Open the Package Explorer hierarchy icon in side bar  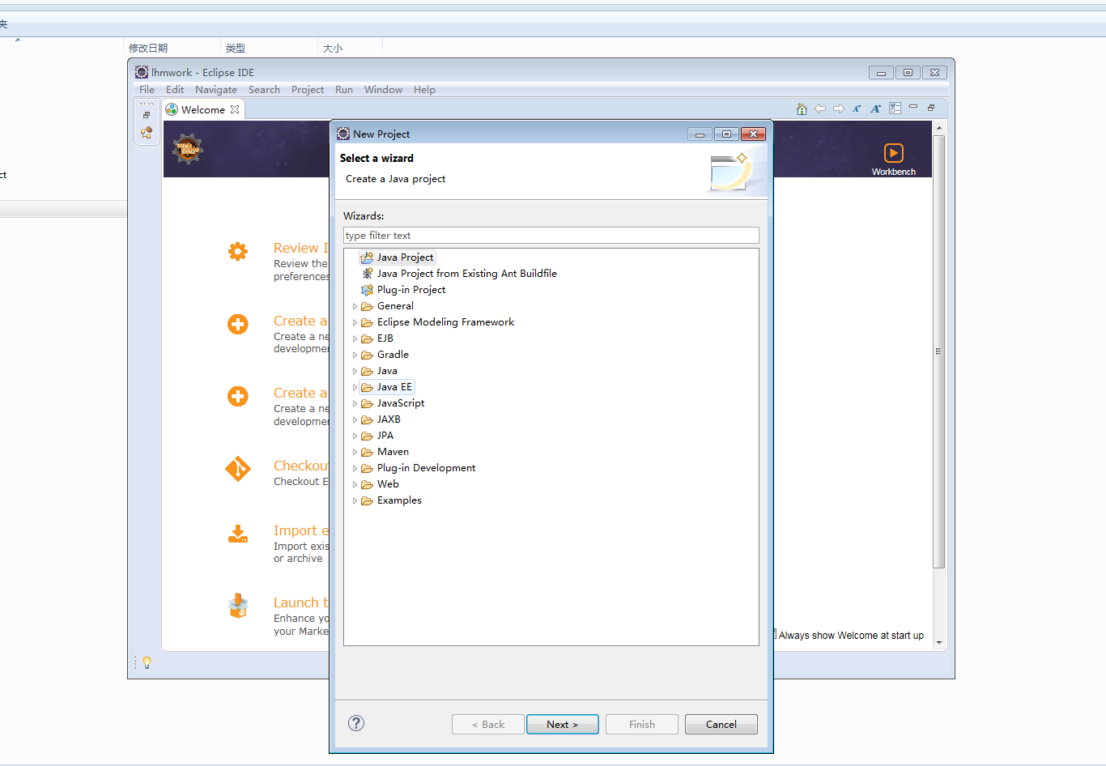click(147, 133)
